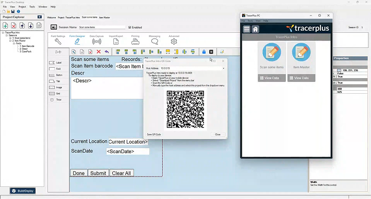Image resolution: width=371 pixels, height=199 pixels.
Task: Open the Project menu
Action: click(22, 7)
